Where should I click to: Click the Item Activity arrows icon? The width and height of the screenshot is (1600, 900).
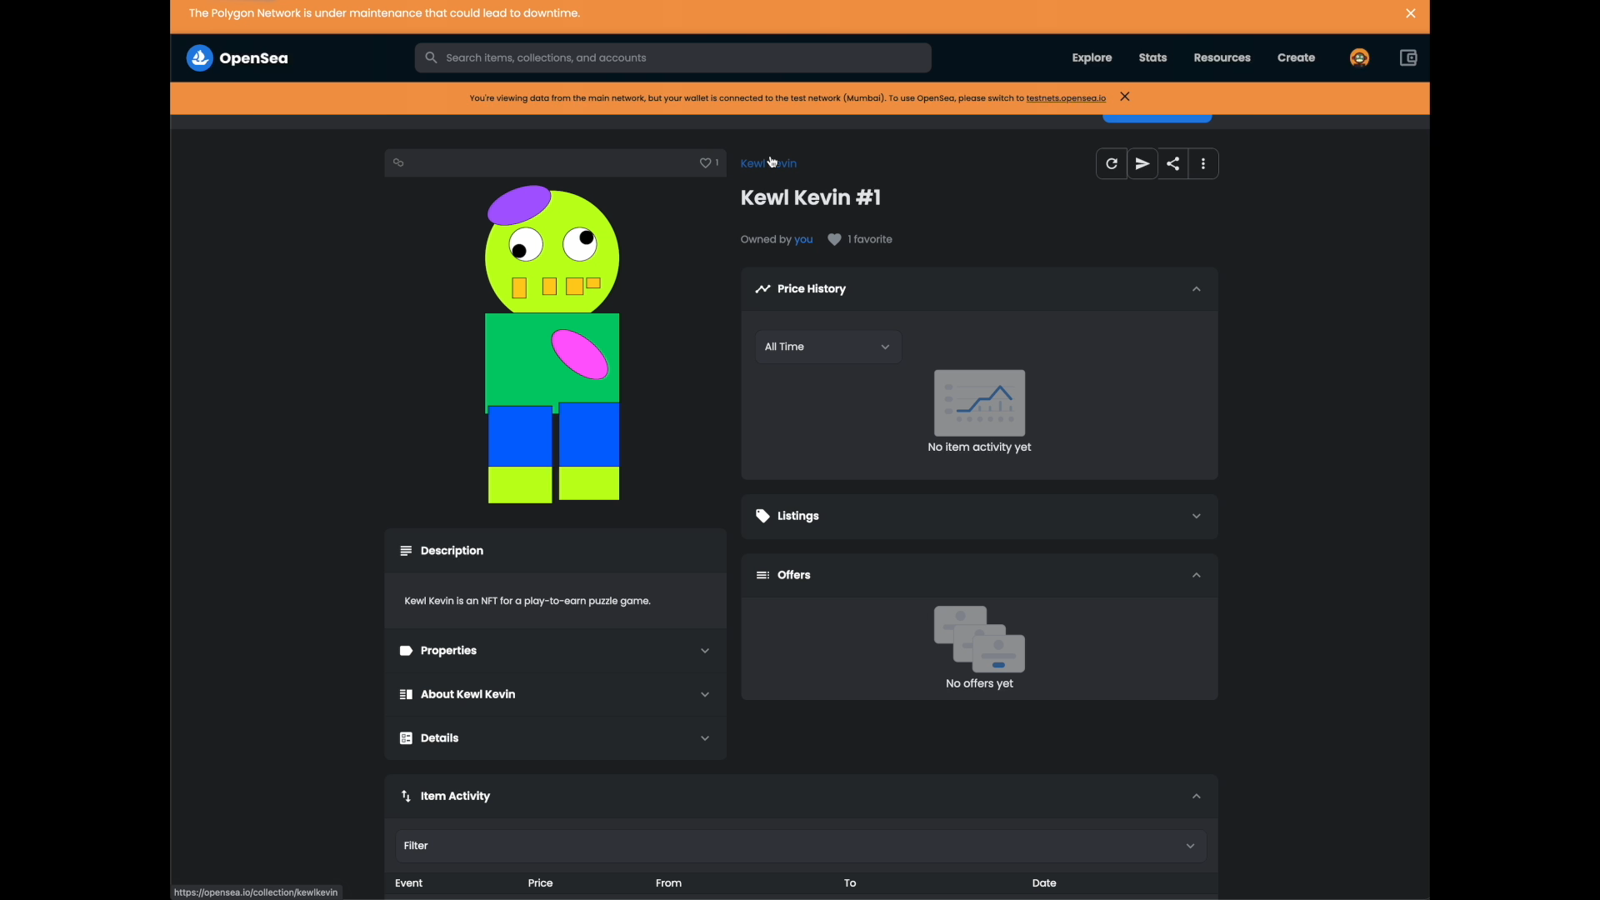tap(406, 797)
